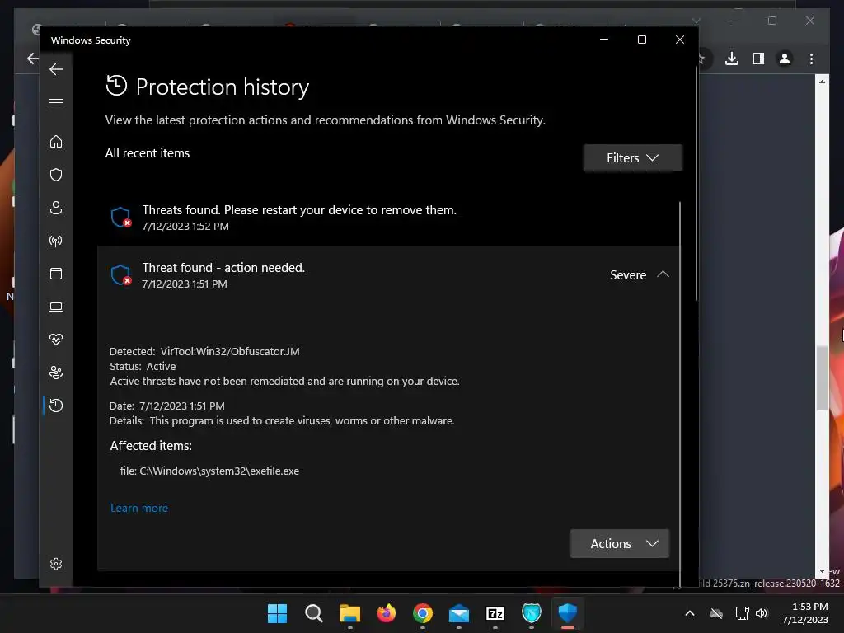Close the Windows Security window
The height and width of the screenshot is (633, 844).
click(680, 40)
